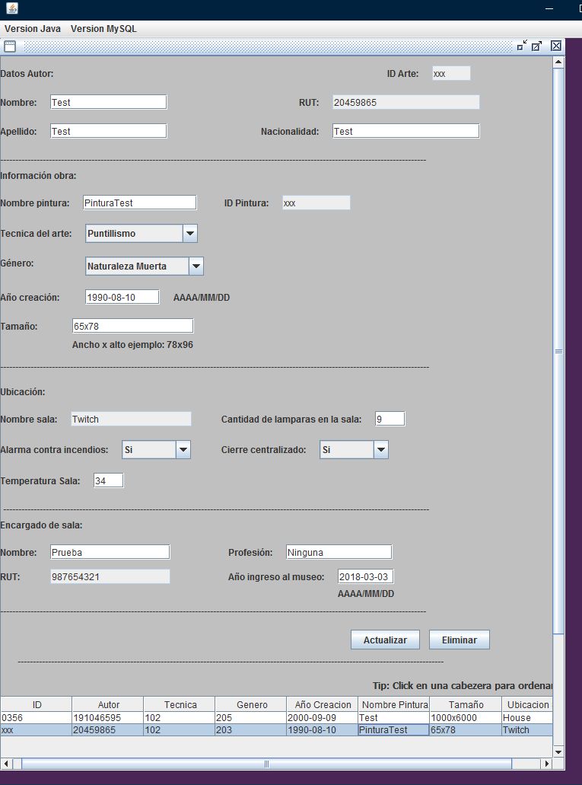Select table cell PinturaTest
582x785 pixels.
tap(394, 730)
